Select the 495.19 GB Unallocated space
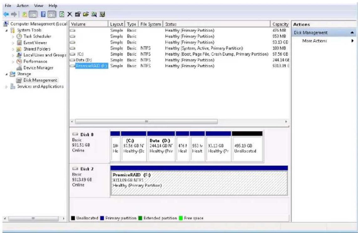 247,146
